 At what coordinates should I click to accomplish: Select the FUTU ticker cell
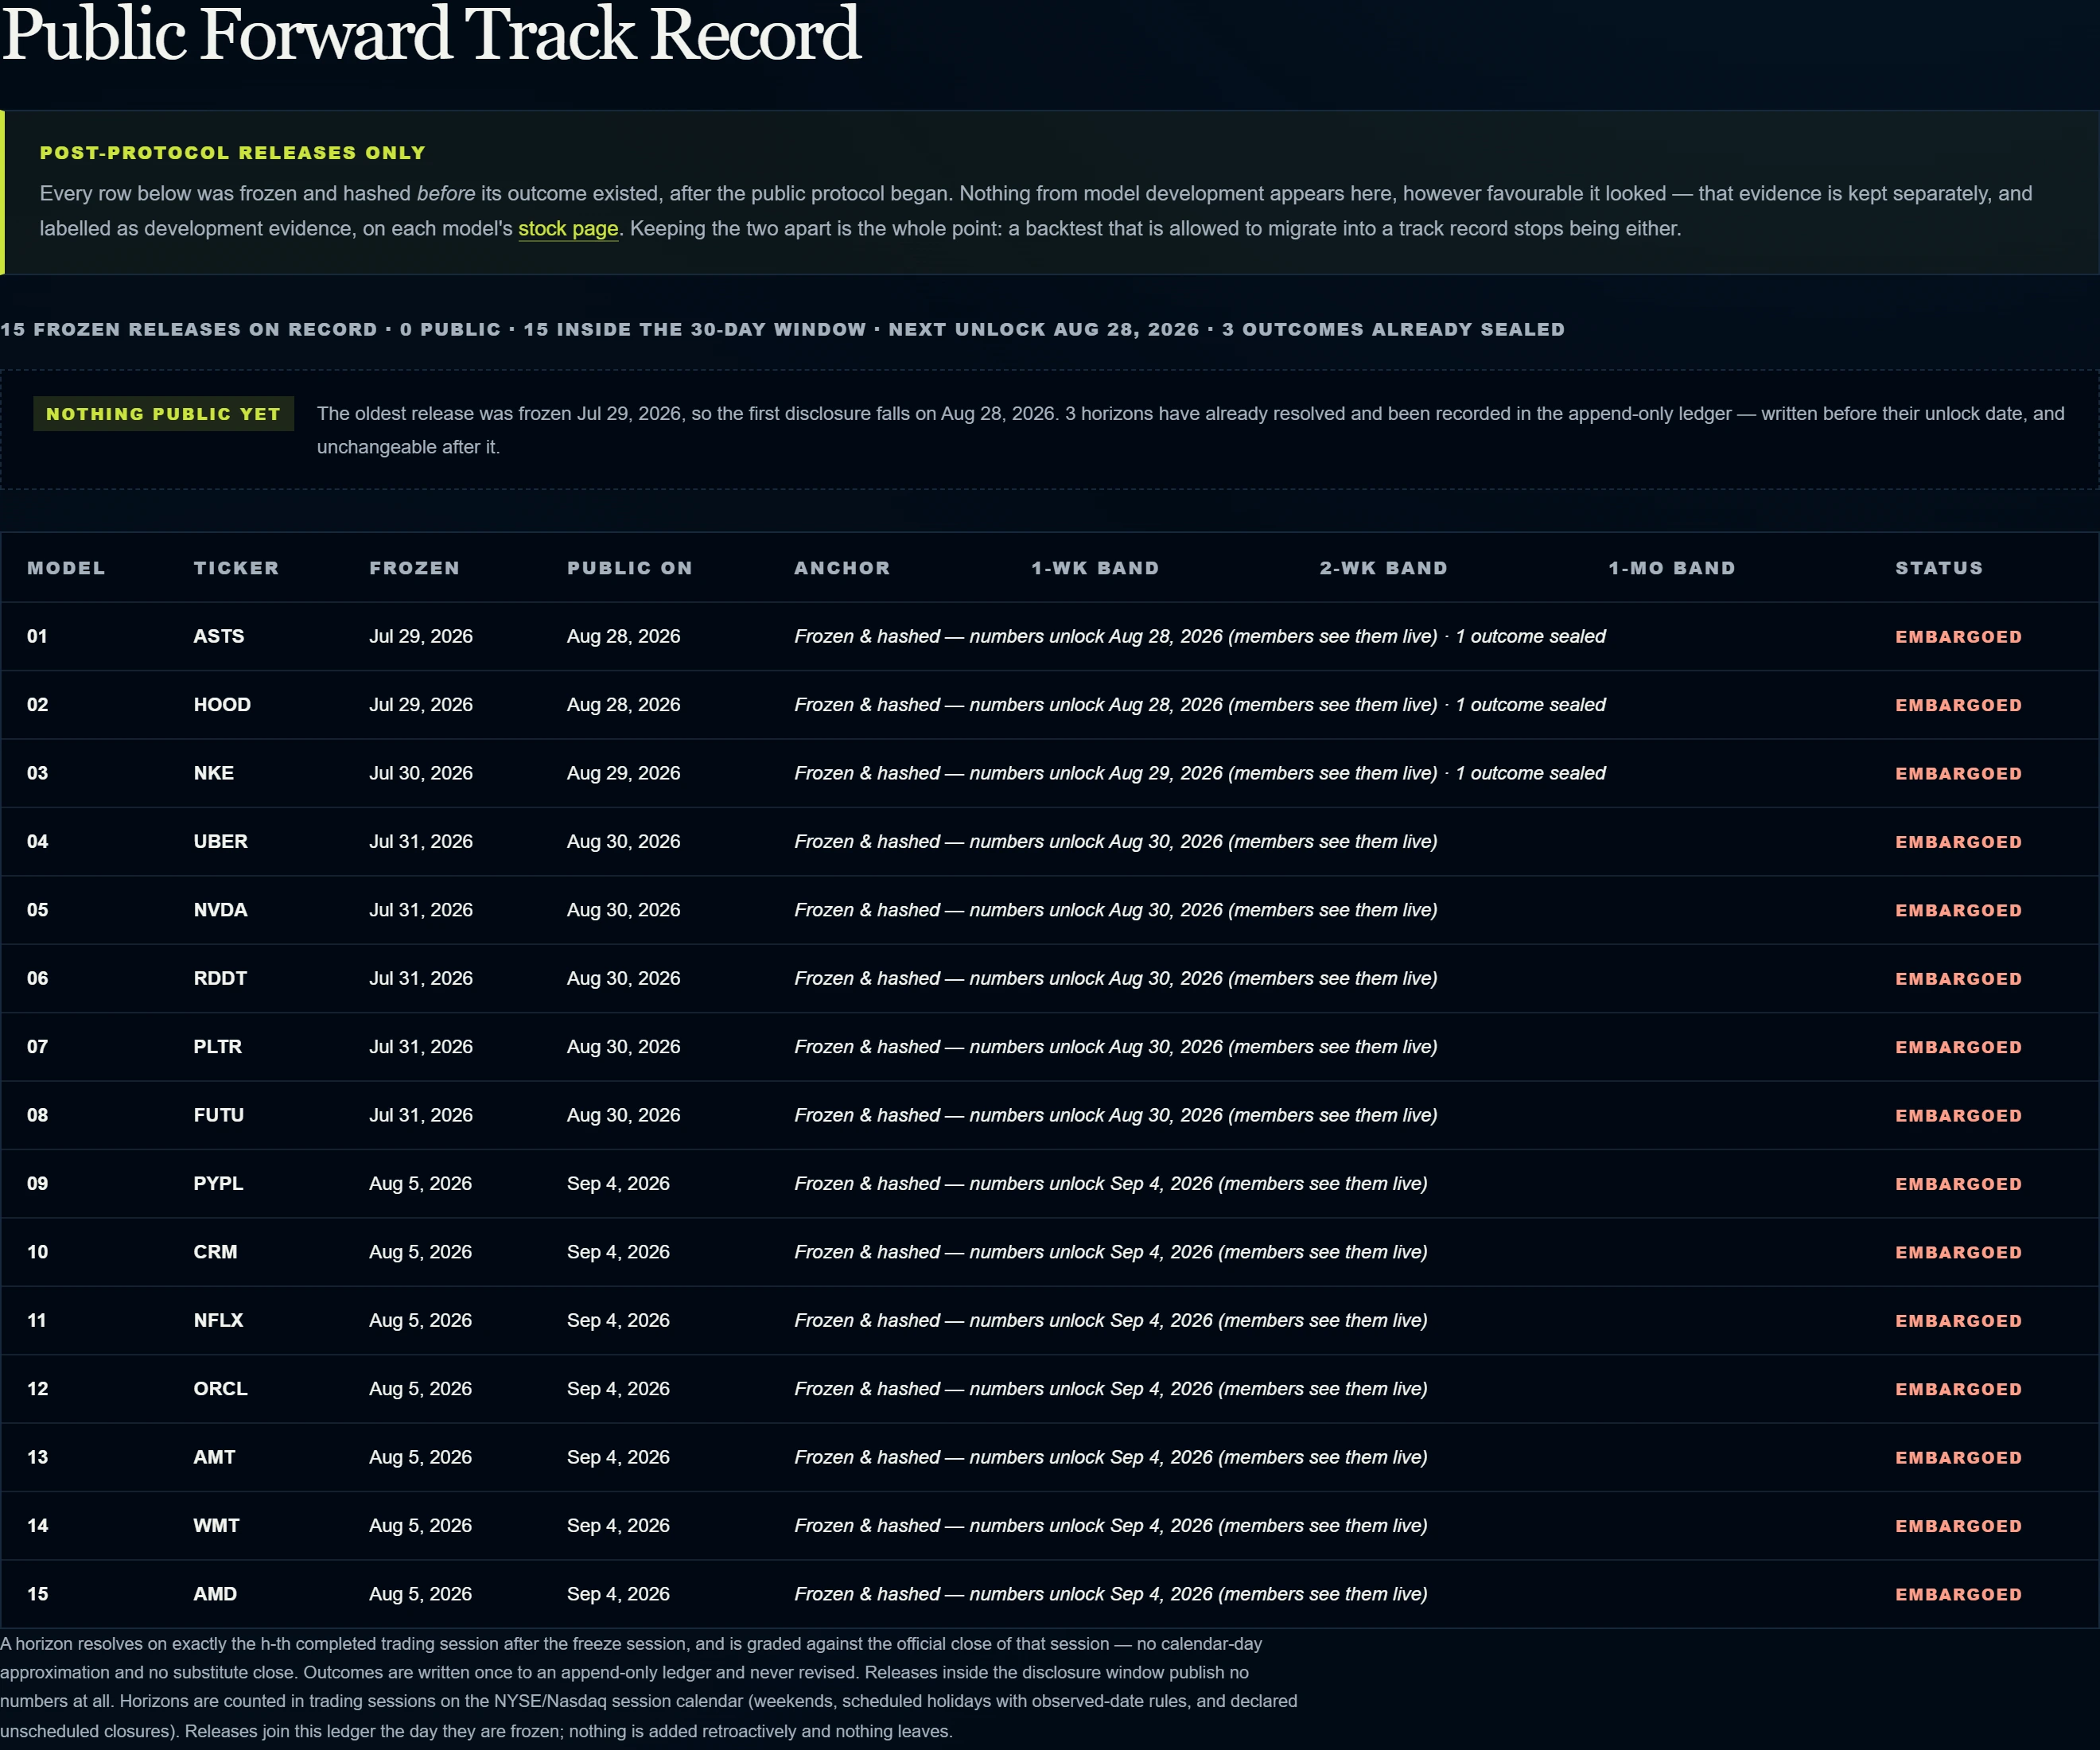point(219,1115)
